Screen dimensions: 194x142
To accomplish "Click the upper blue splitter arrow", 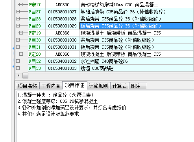I will point(13,49).
